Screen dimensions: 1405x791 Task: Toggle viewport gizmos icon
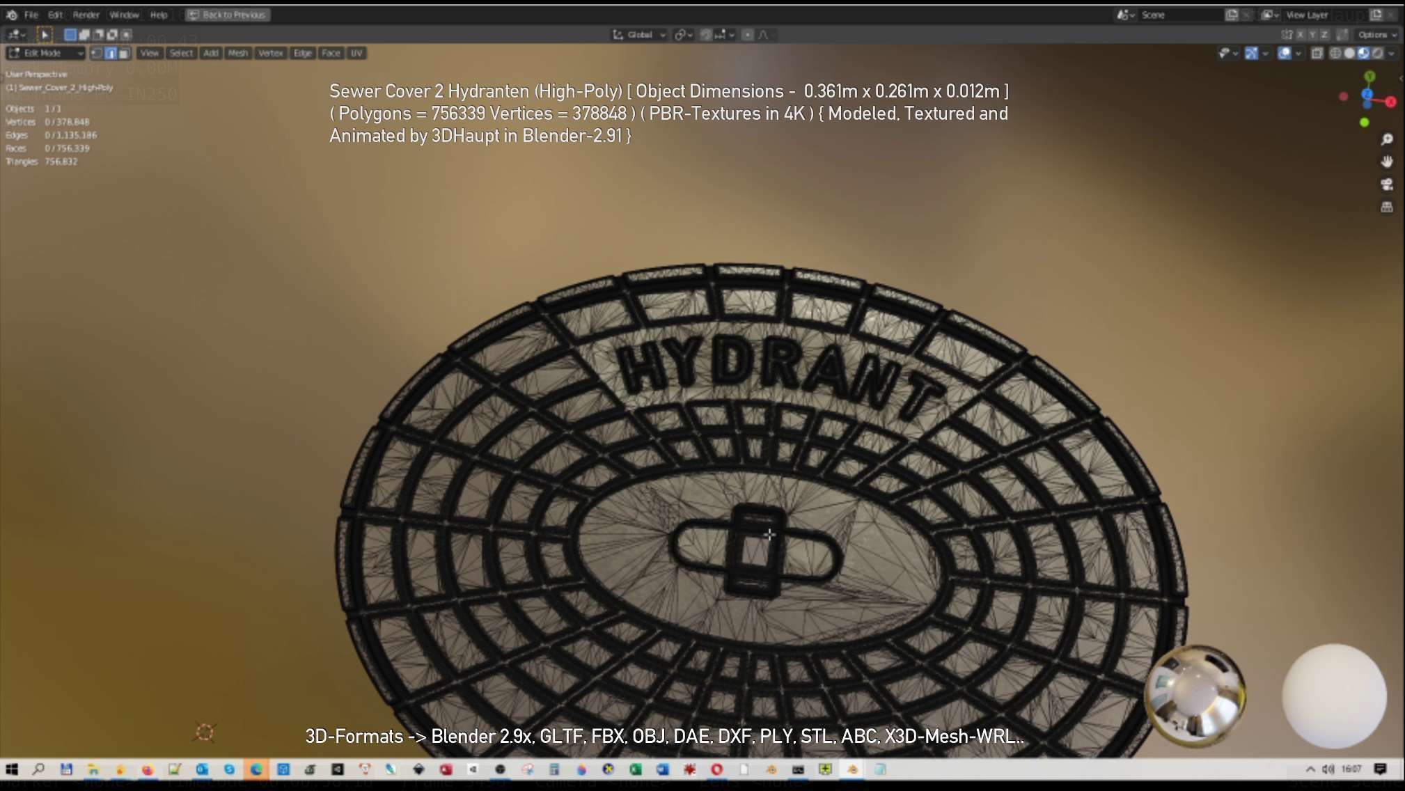click(1251, 54)
